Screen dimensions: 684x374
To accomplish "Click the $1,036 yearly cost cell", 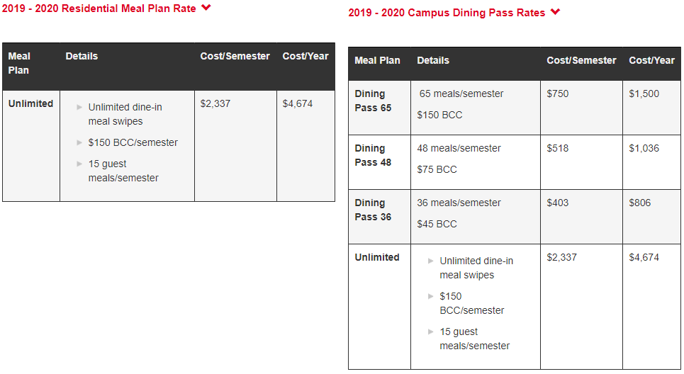I will 644,148.
